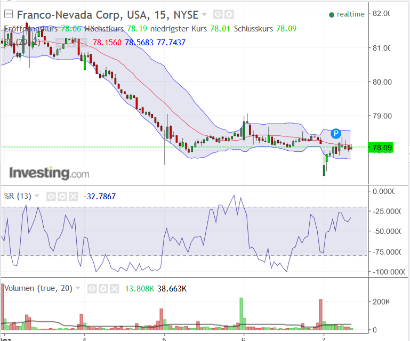Click the -32.7867 %R value
Image resolution: width=410 pixels, height=341 pixels.
point(100,196)
